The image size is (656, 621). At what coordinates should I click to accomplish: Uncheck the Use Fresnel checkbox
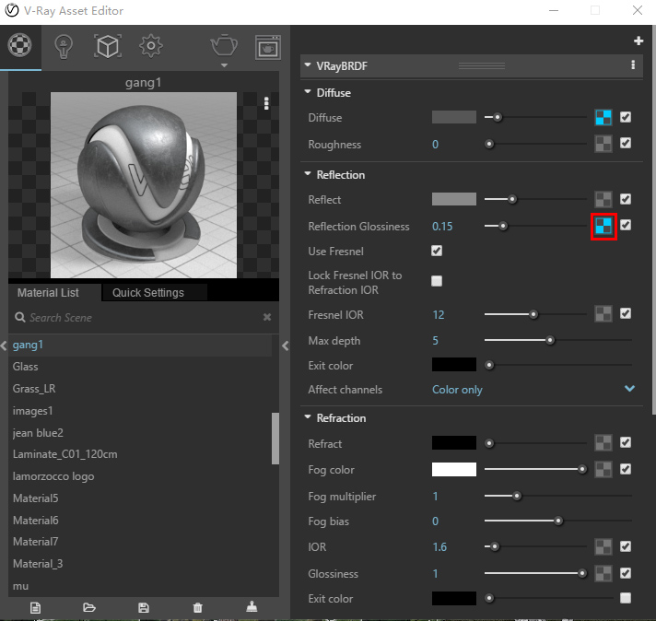(437, 251)
